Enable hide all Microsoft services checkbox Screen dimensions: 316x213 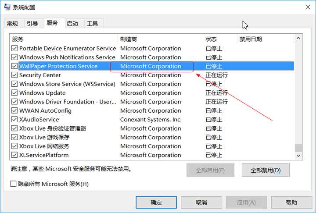13,184
